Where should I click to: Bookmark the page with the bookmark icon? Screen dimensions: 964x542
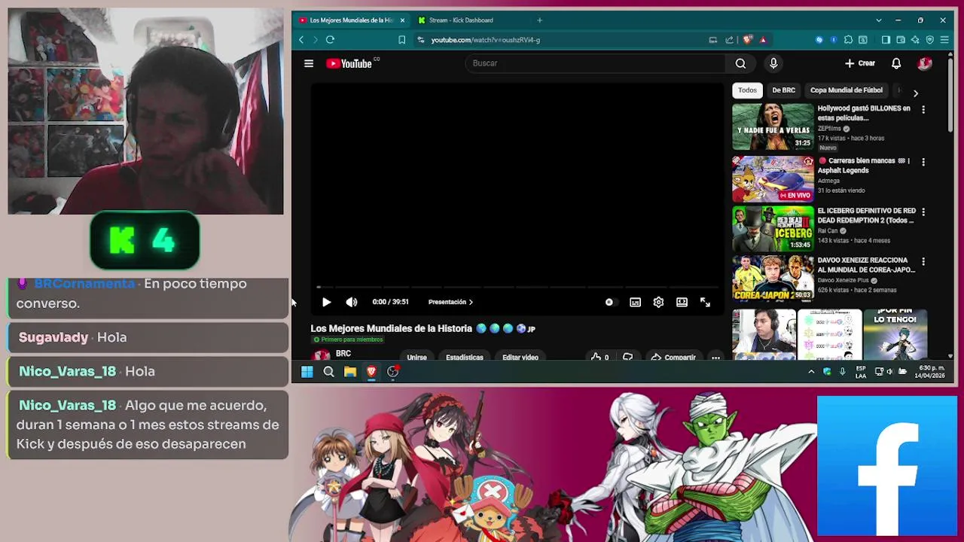click(x=401, y=40)
